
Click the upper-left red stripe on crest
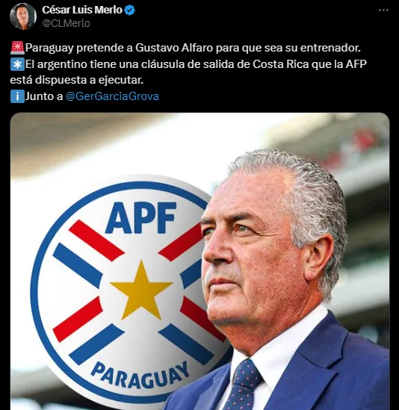[x=96, y=240]
